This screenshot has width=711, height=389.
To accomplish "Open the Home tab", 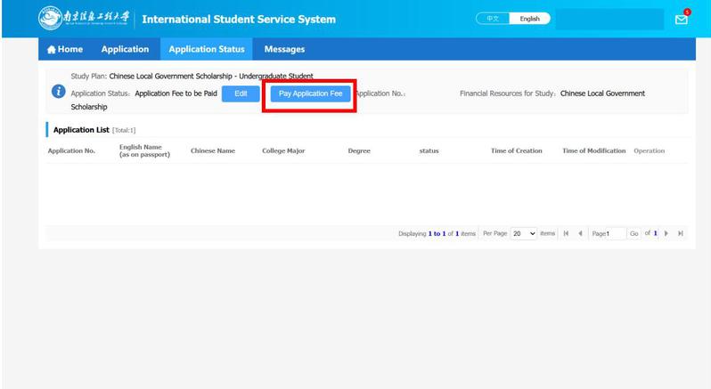I will [64, 49].
